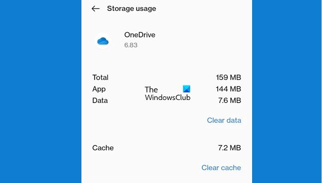Viewport: 322px width, 183px height.
Task: Tap the back arrow icon
Action: coord(96,9)
